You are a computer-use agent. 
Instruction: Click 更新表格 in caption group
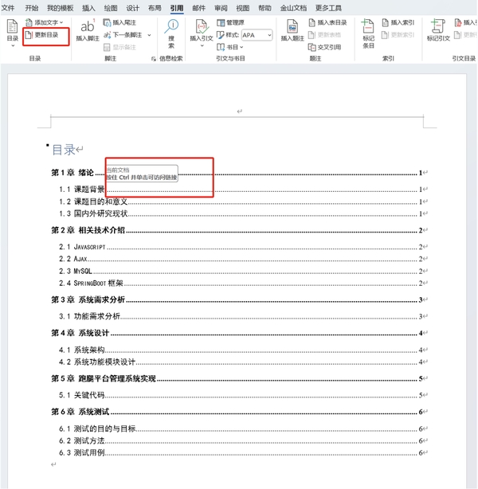point(324,35)
